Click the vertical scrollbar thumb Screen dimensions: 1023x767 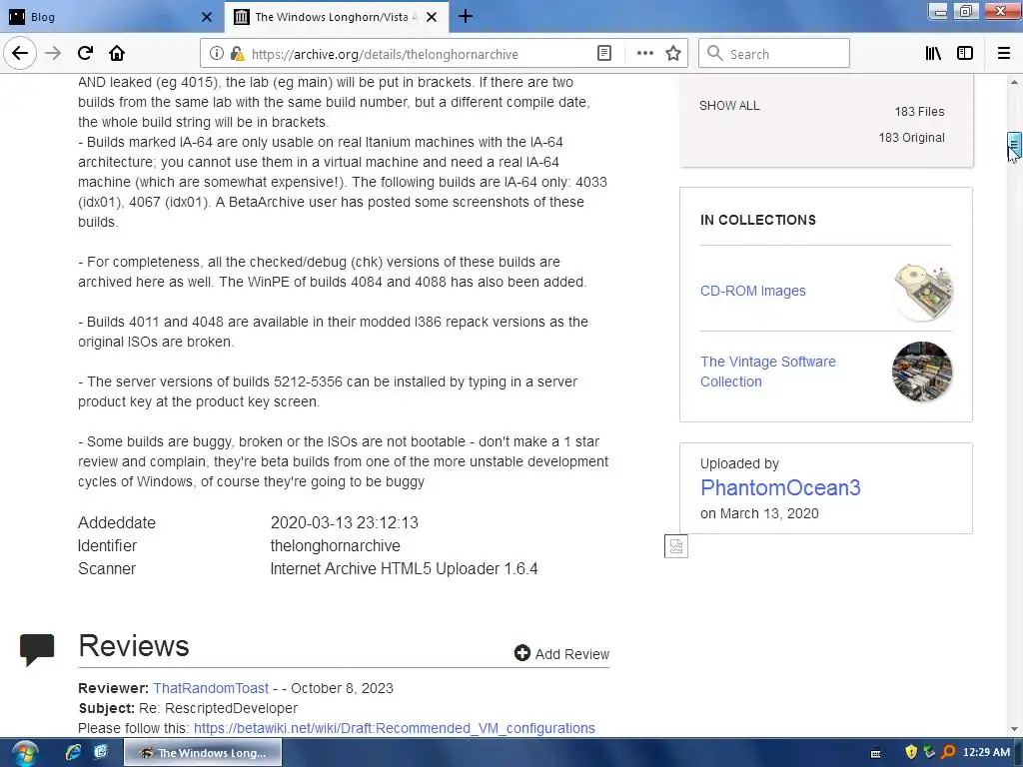tap(1014, 146)
